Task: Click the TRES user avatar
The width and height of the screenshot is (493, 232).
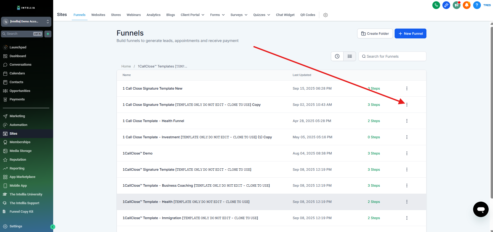Action: click(x=487, y=5)
